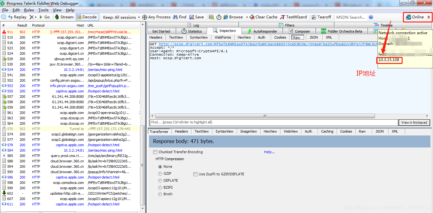Select response ImageView tab
433x213 pixels.
[249, 131]
